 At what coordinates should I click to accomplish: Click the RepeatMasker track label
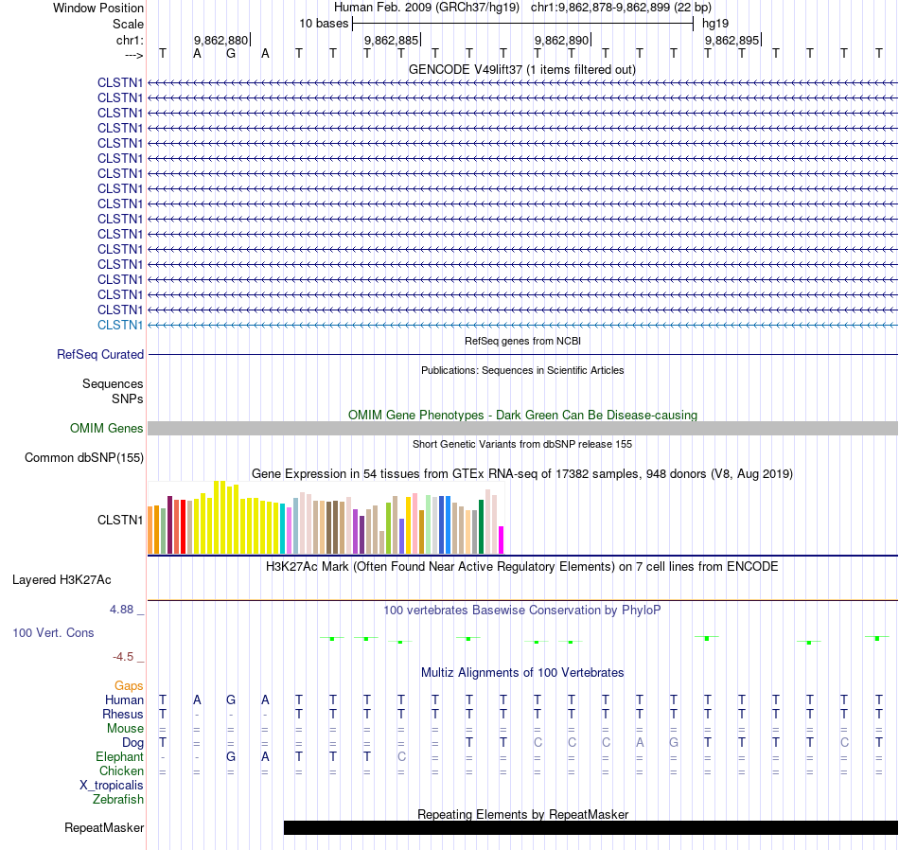(104, 827)
